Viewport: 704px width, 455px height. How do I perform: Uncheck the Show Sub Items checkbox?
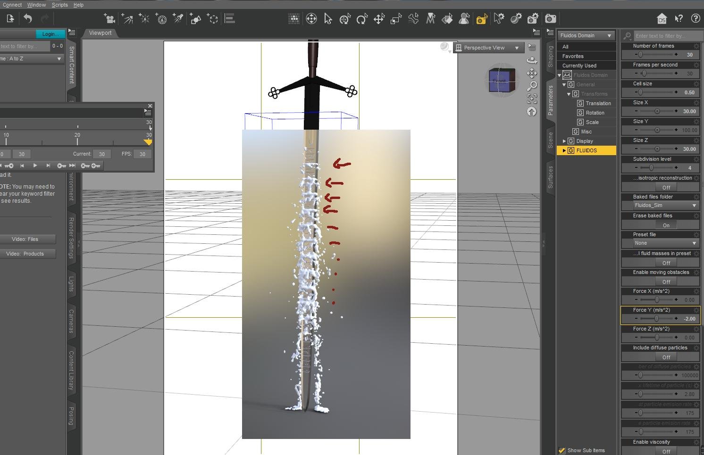pos(562,450)
